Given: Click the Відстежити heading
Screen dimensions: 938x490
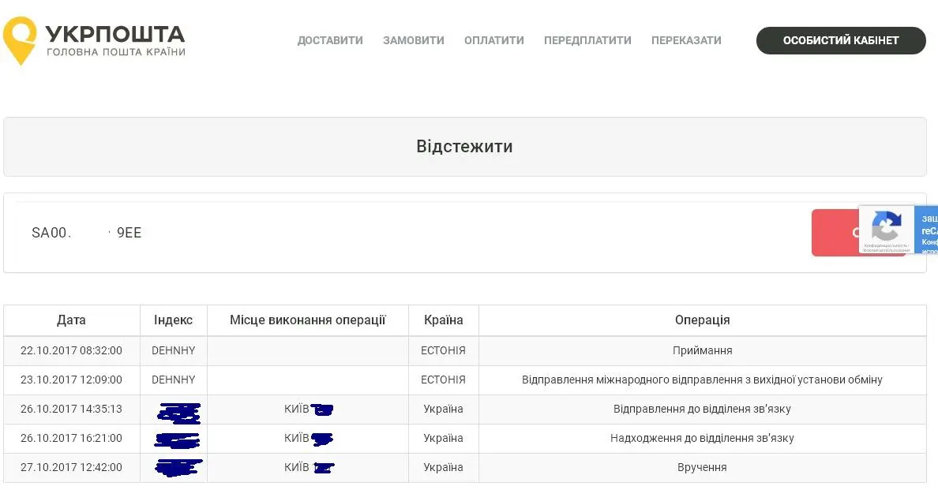Looking at the screenshot, I should tap(464, 147).
